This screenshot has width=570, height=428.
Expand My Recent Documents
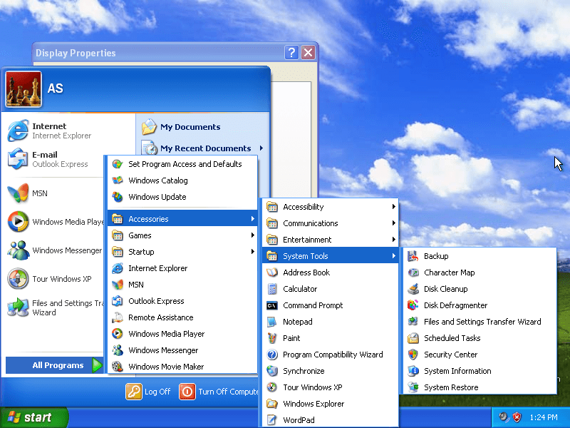click(x=203, y=148)
